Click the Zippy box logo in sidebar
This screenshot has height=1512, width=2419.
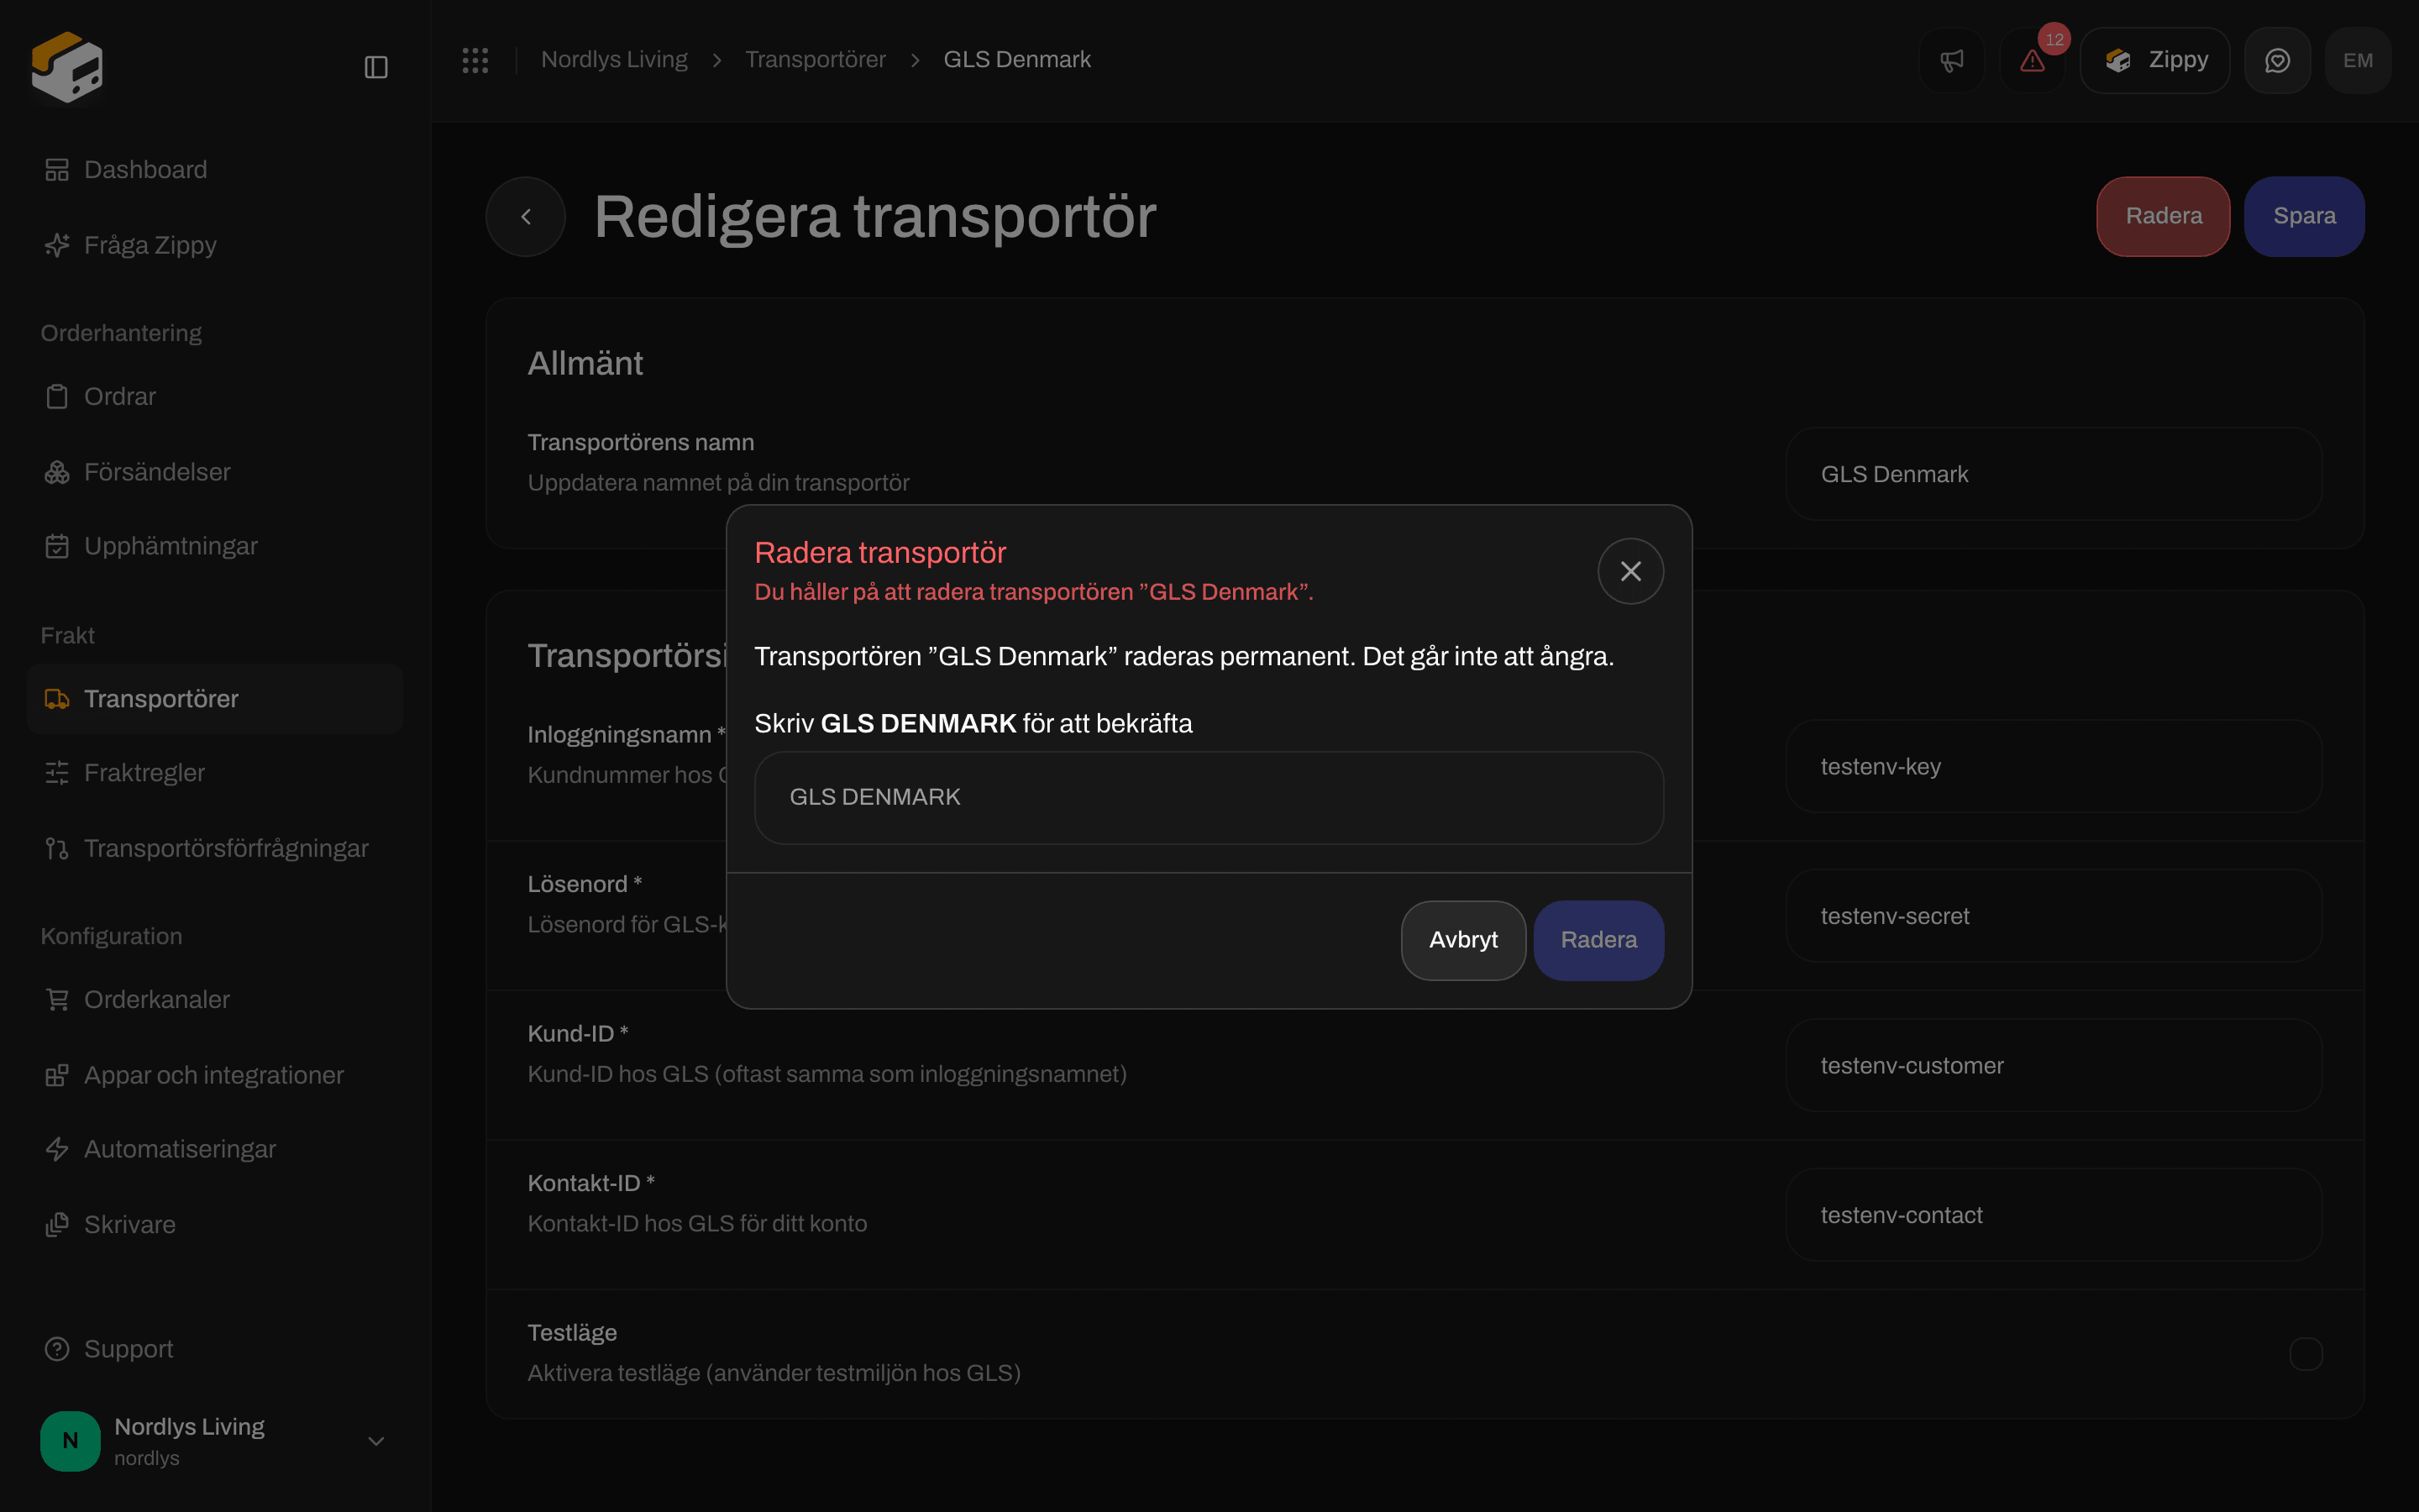(67, 66)
